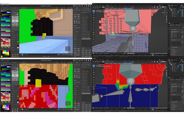
Task: Click the red save icon in top MagicaVoxel window
Action: tap(82, 6)
